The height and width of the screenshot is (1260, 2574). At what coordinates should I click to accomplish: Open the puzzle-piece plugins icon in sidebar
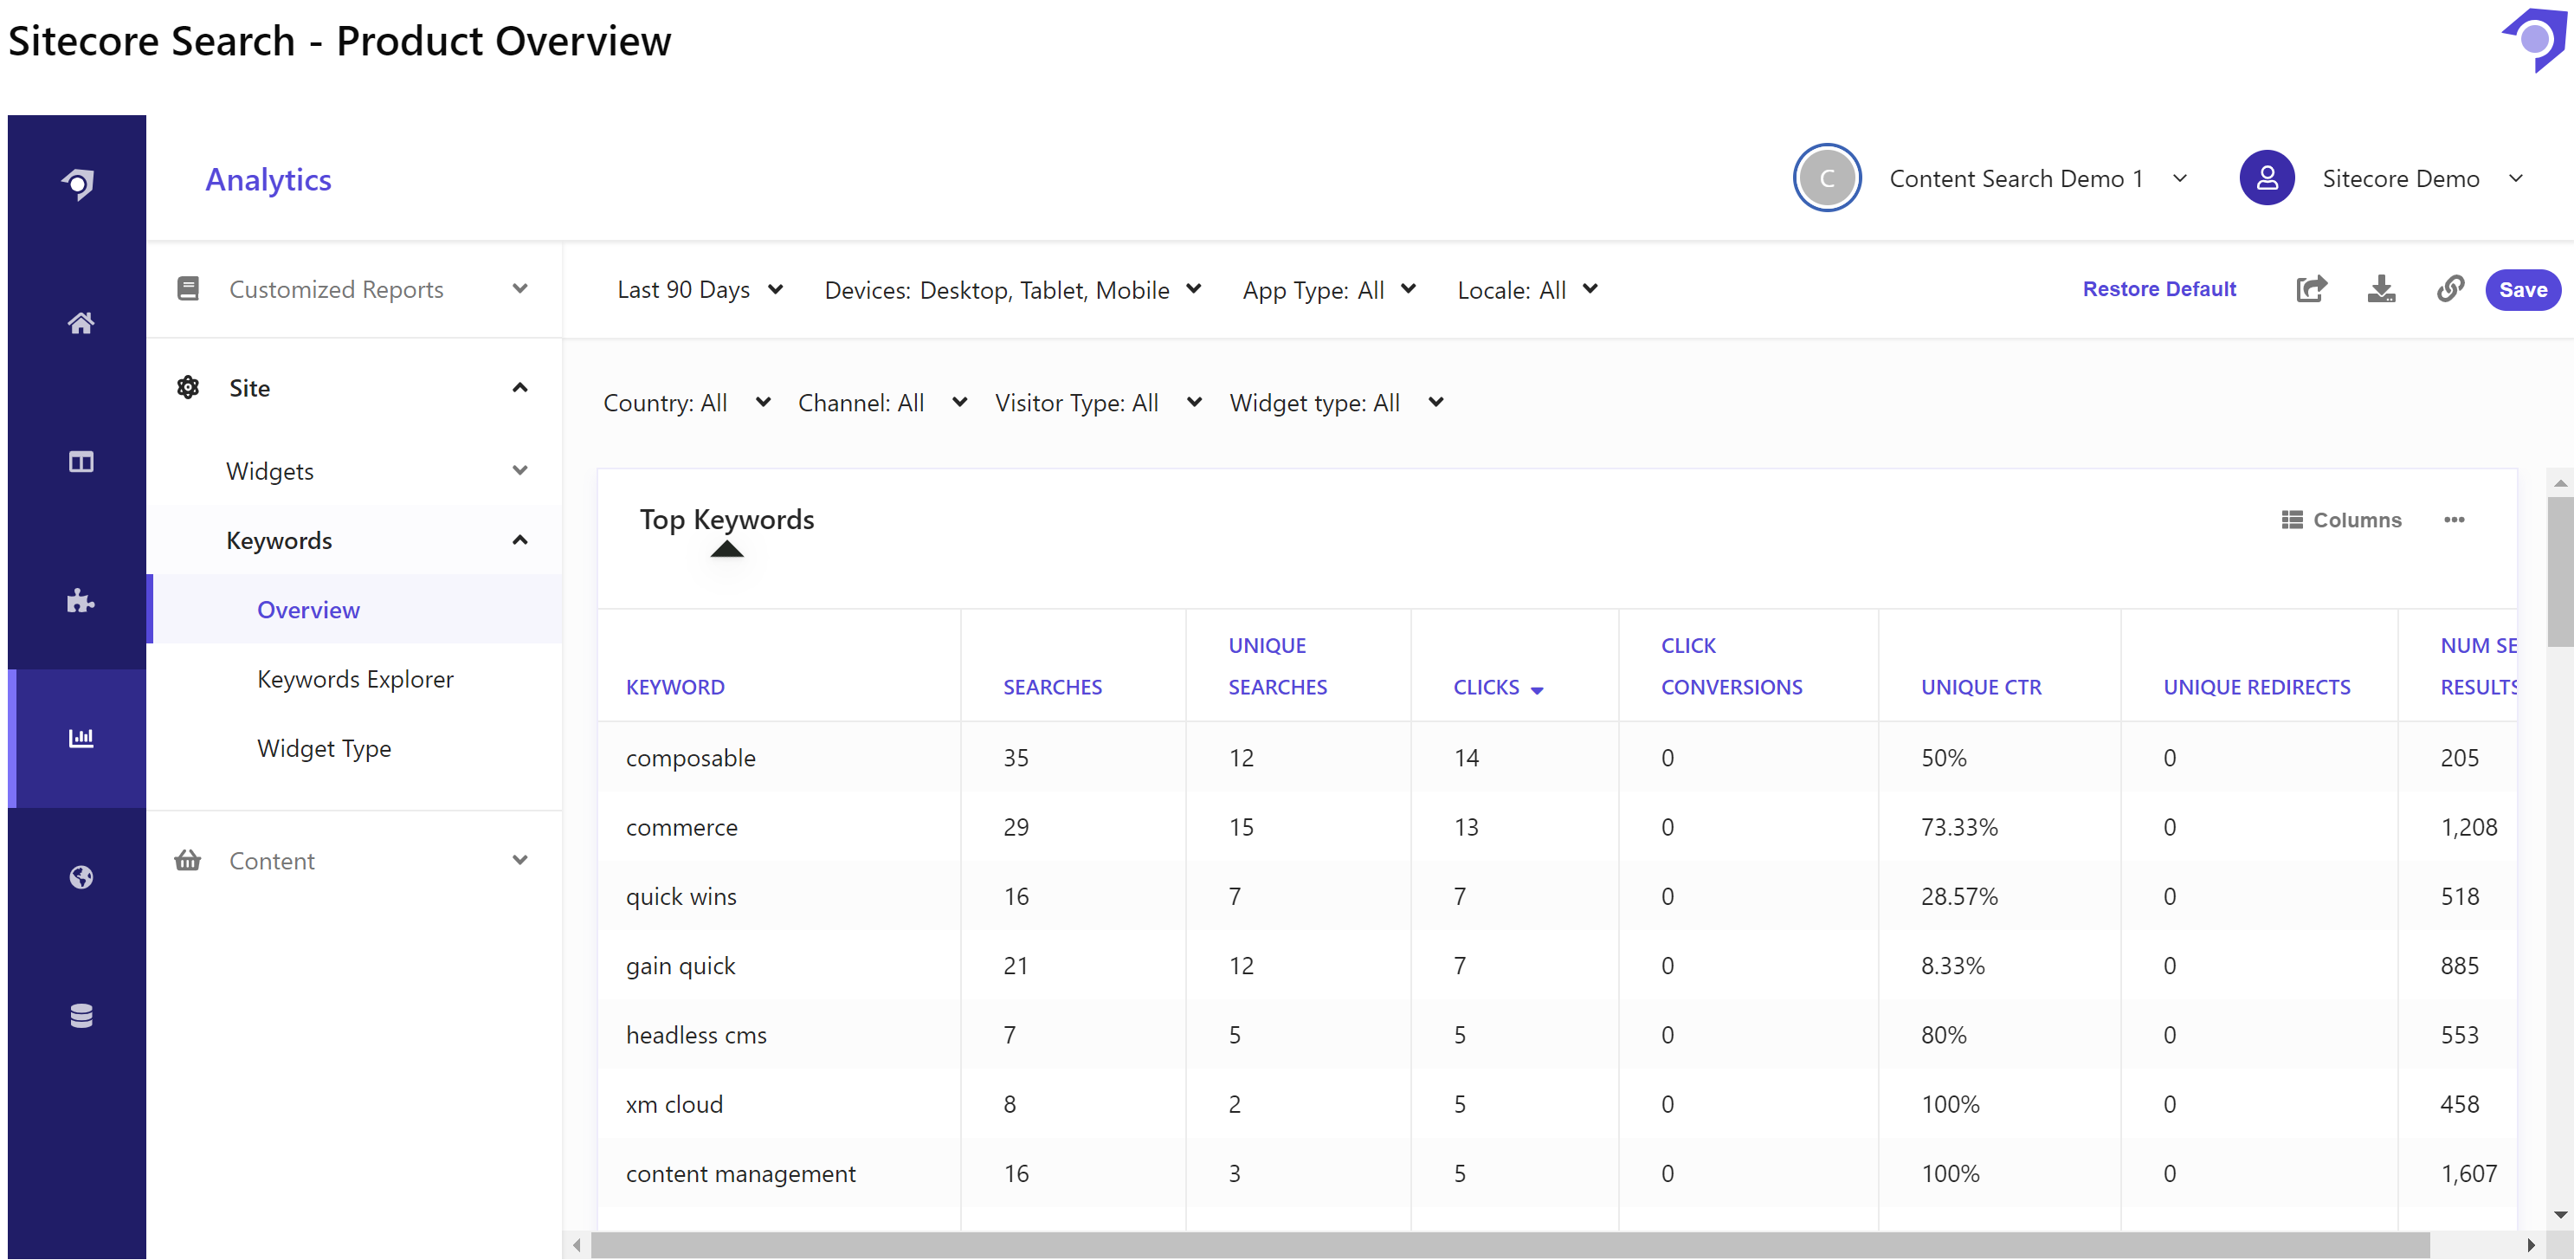[81, 600]
